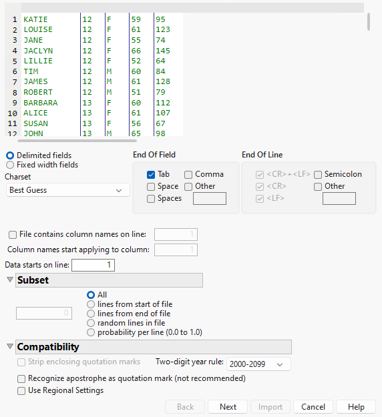Click the Compatibility section header

point(154,347)
